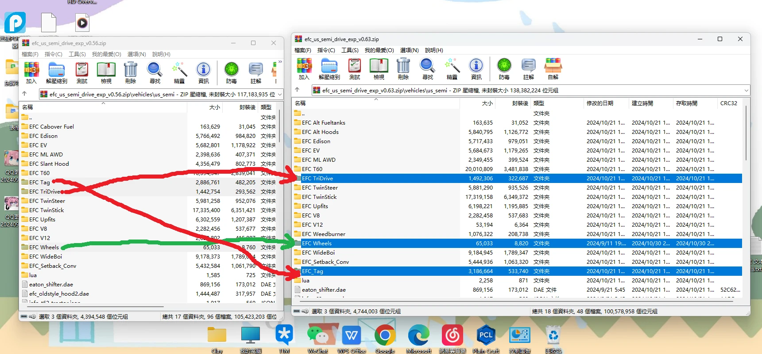
Task: Open the 回收站 Recycle Bin
Action: (x=553, y=338)
